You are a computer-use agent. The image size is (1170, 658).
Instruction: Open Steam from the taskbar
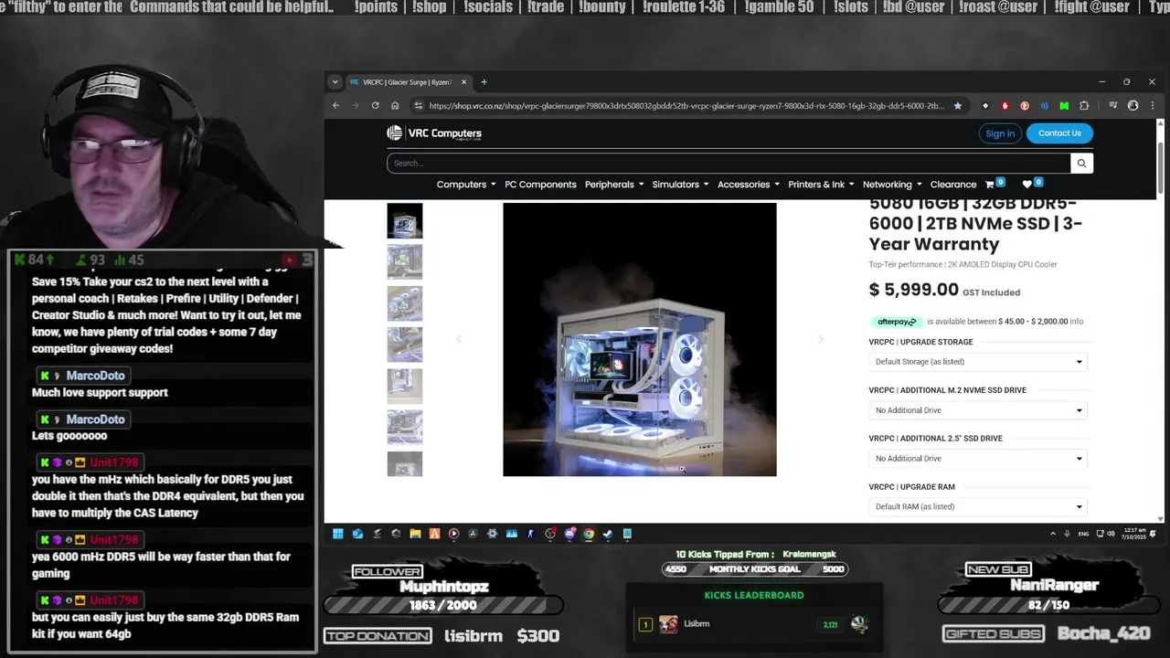coord(608,534)
